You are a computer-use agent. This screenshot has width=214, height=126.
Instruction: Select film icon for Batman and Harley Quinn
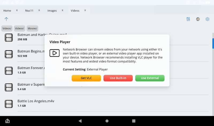click(9, 37)
